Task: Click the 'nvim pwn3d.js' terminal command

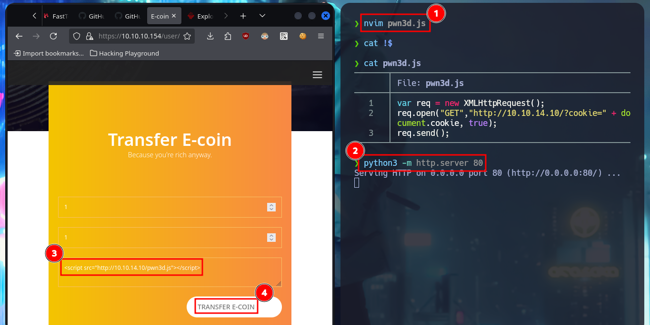Action: pyautogui.click(x=396, y=23)
